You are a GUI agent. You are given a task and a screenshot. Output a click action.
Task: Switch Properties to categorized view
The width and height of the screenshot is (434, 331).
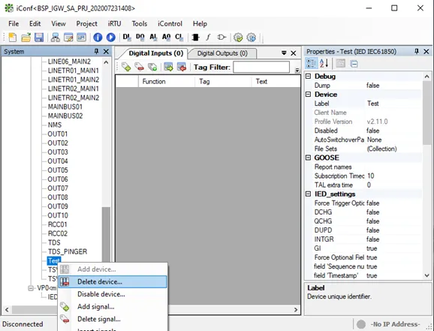311,63
